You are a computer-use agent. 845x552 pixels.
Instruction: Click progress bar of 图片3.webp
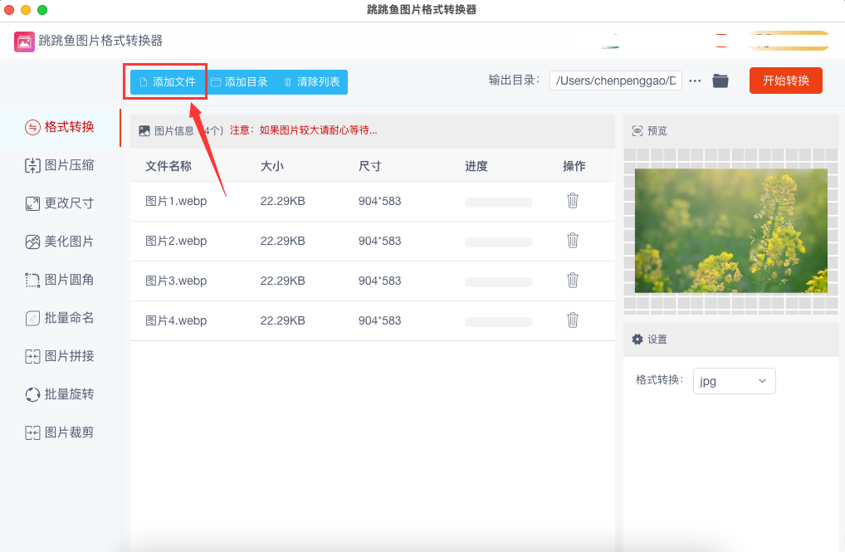499,282
